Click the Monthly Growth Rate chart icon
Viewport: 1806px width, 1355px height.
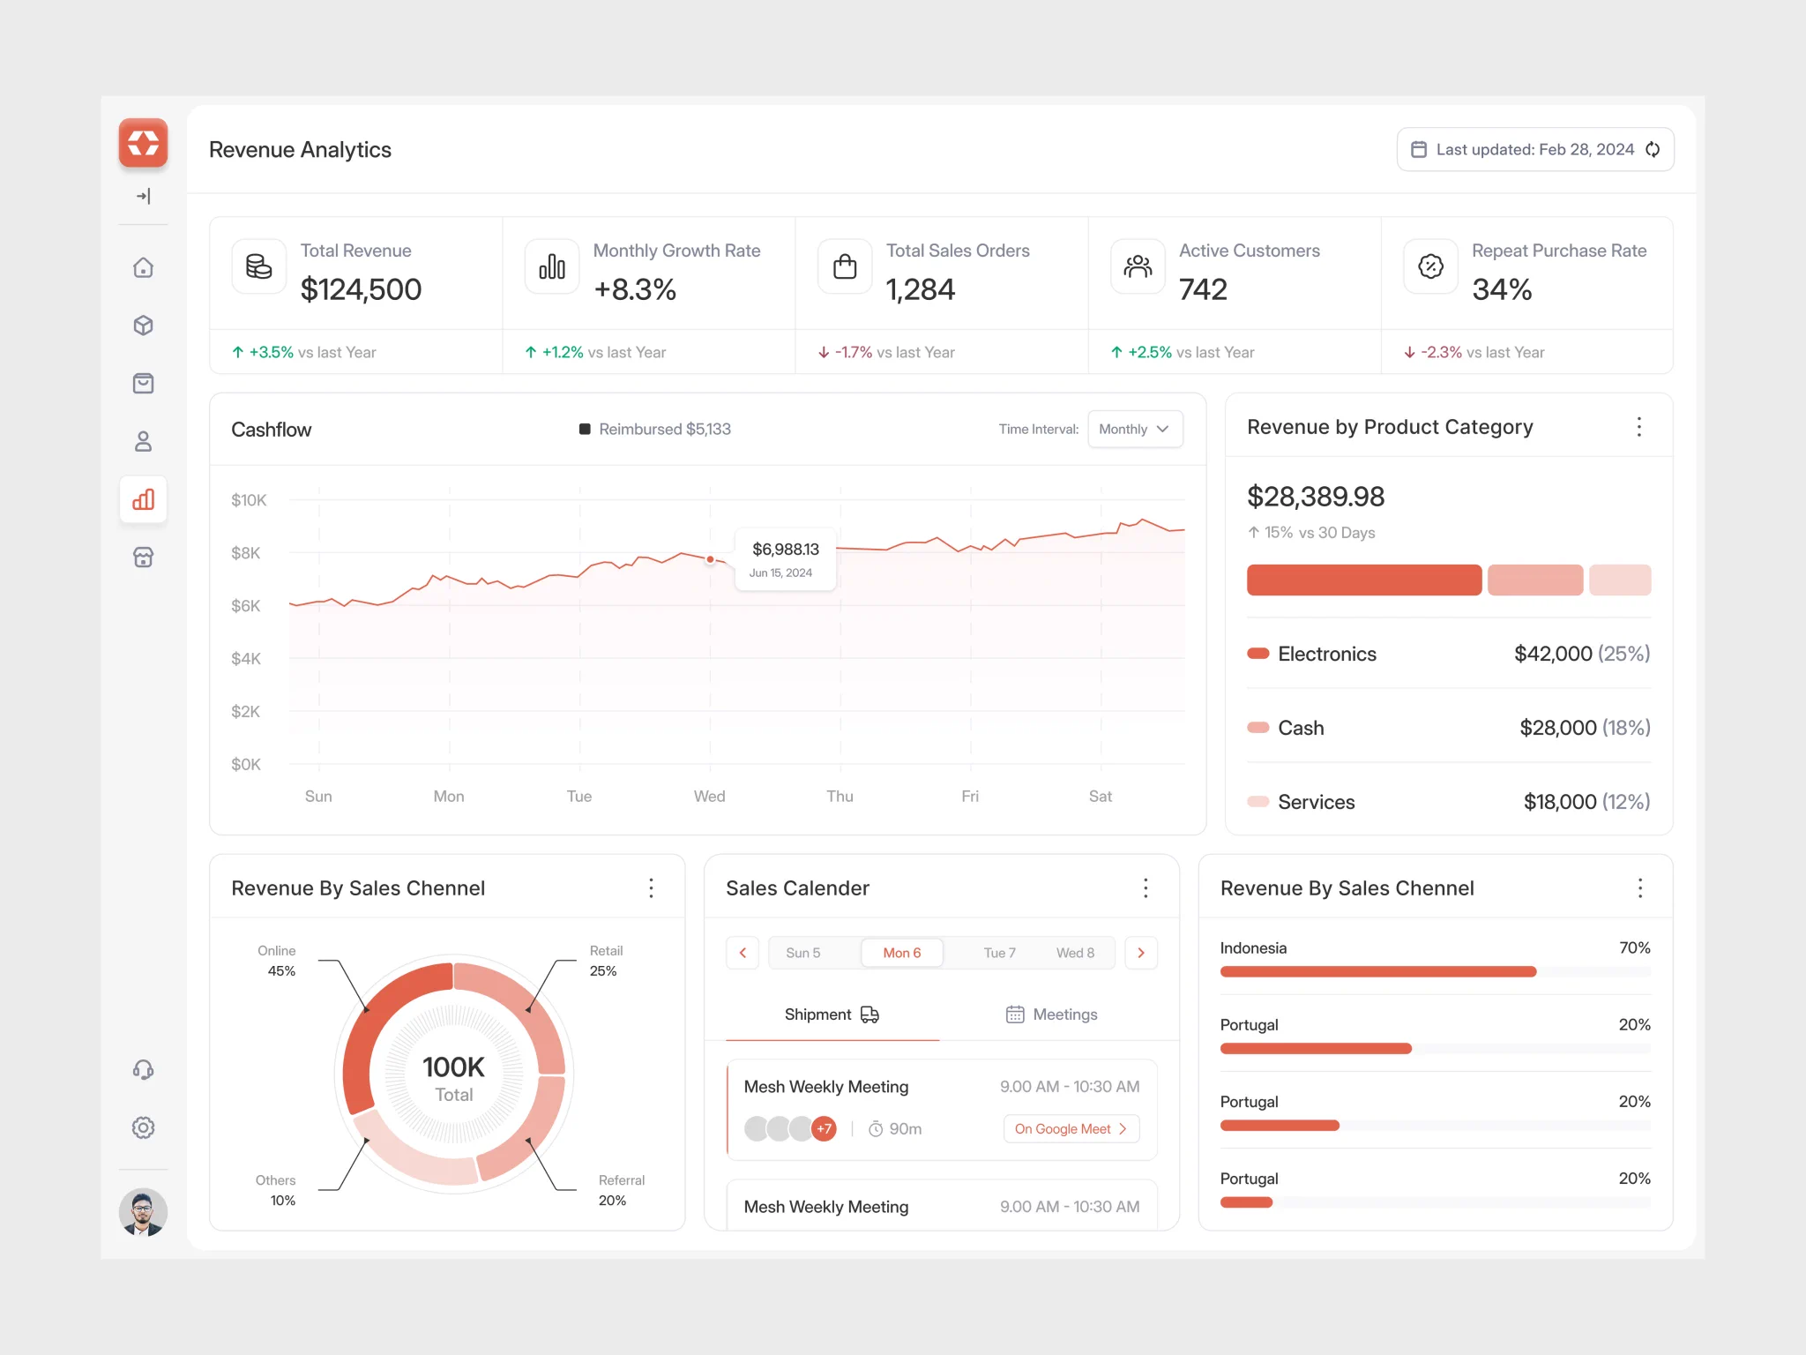552,266
